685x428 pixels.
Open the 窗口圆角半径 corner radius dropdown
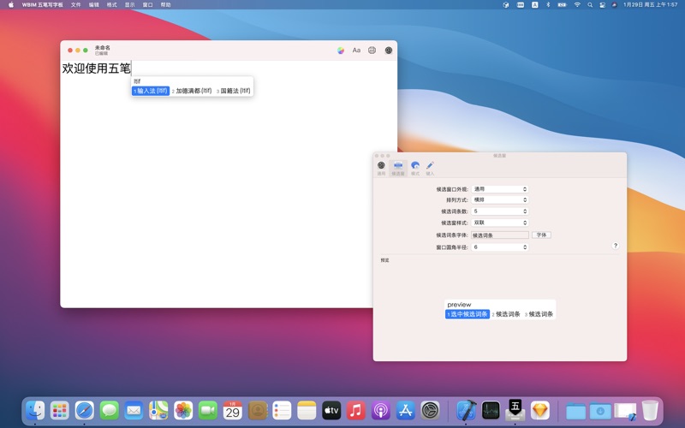click(500, 247)
